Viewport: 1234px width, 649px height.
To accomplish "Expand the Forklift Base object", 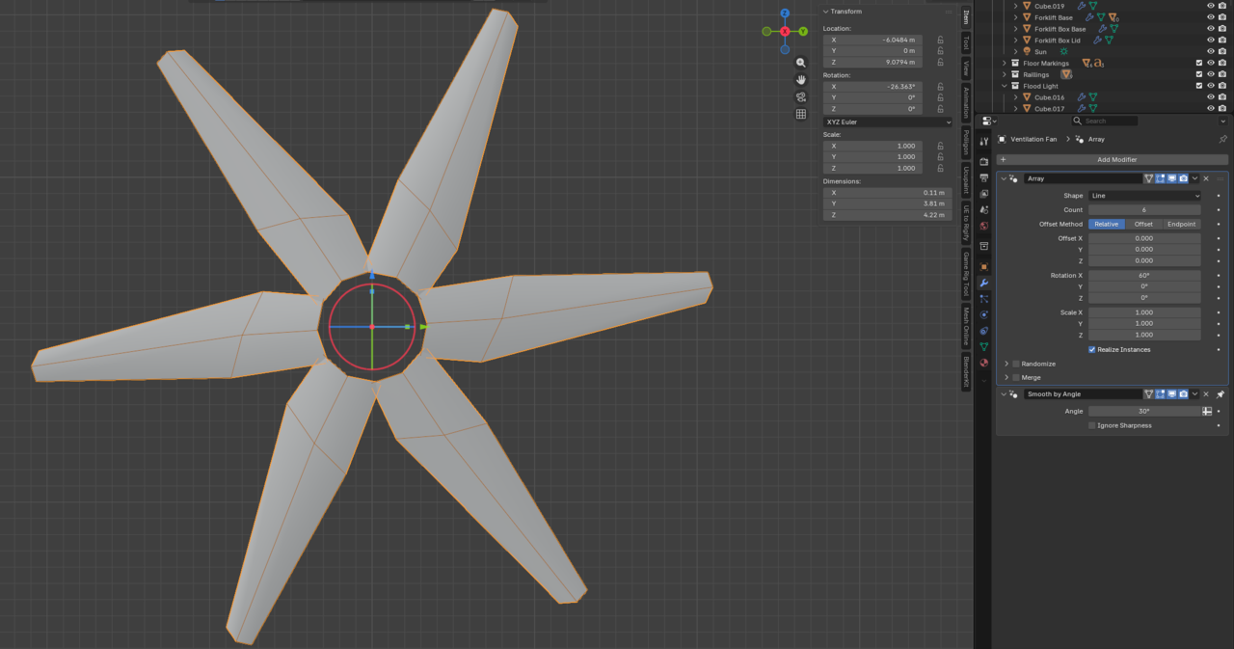I will pyautogui.click(x=1015, y=17).
